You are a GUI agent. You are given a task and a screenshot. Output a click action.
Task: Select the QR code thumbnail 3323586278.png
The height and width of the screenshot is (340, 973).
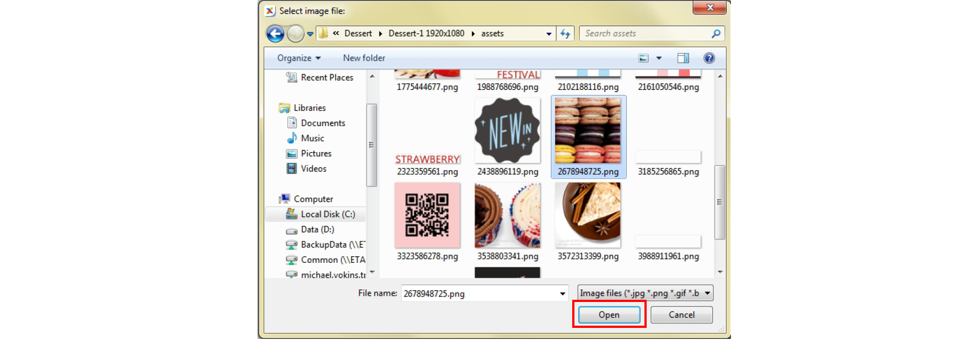(x=427, y=215)
